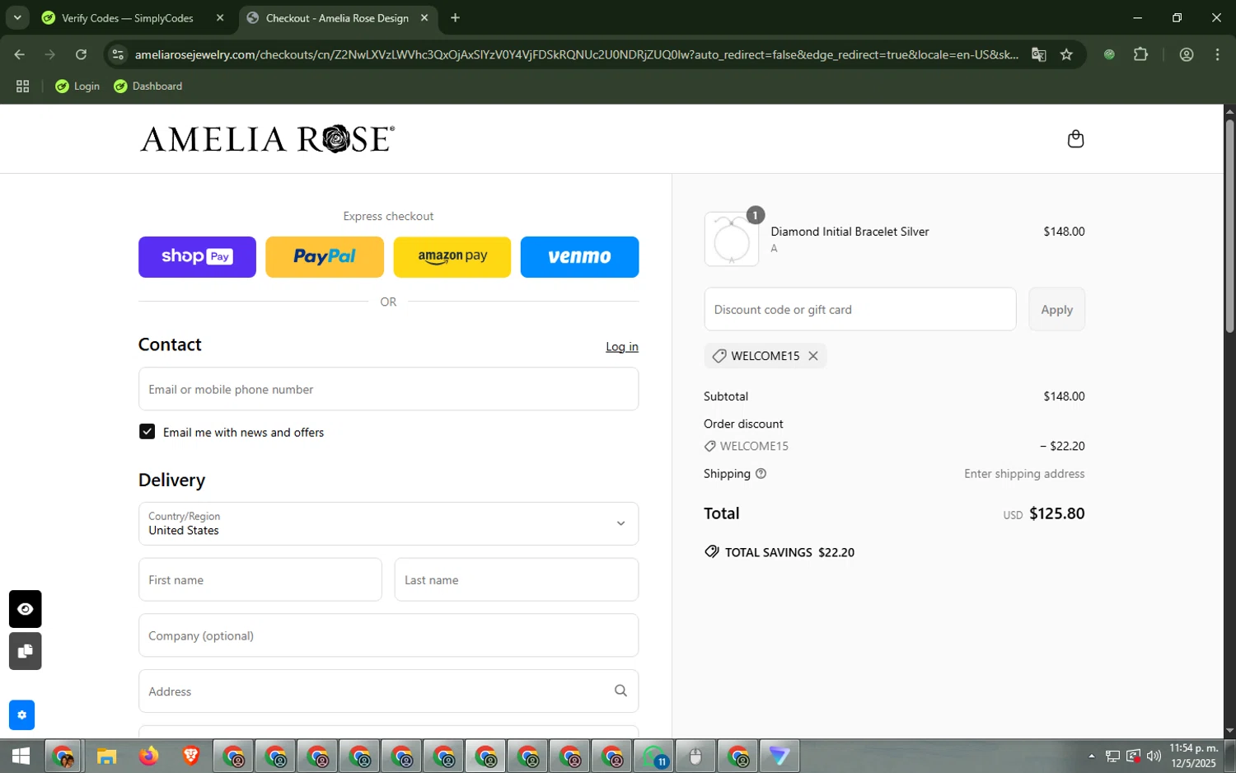The image size is (1236, 773).
Task: Focus the Email or mobile phone number field
Action: coord(388,389)
